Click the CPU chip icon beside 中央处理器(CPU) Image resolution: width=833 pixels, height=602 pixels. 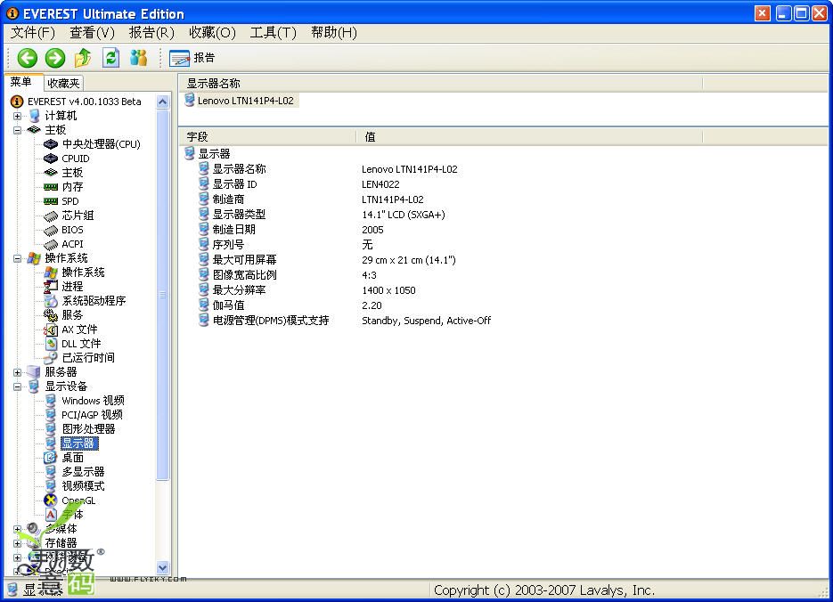pyautogui.click(x=51, y=144)
